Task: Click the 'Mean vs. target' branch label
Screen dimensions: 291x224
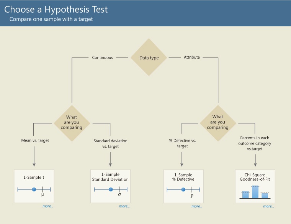Action: 35,140
